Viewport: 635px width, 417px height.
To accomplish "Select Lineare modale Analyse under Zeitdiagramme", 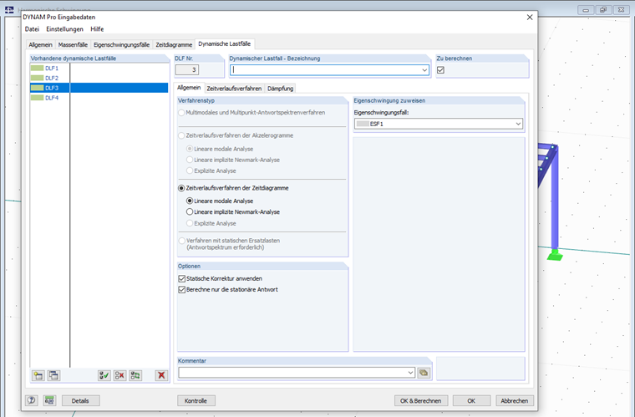I will (190, 201).
